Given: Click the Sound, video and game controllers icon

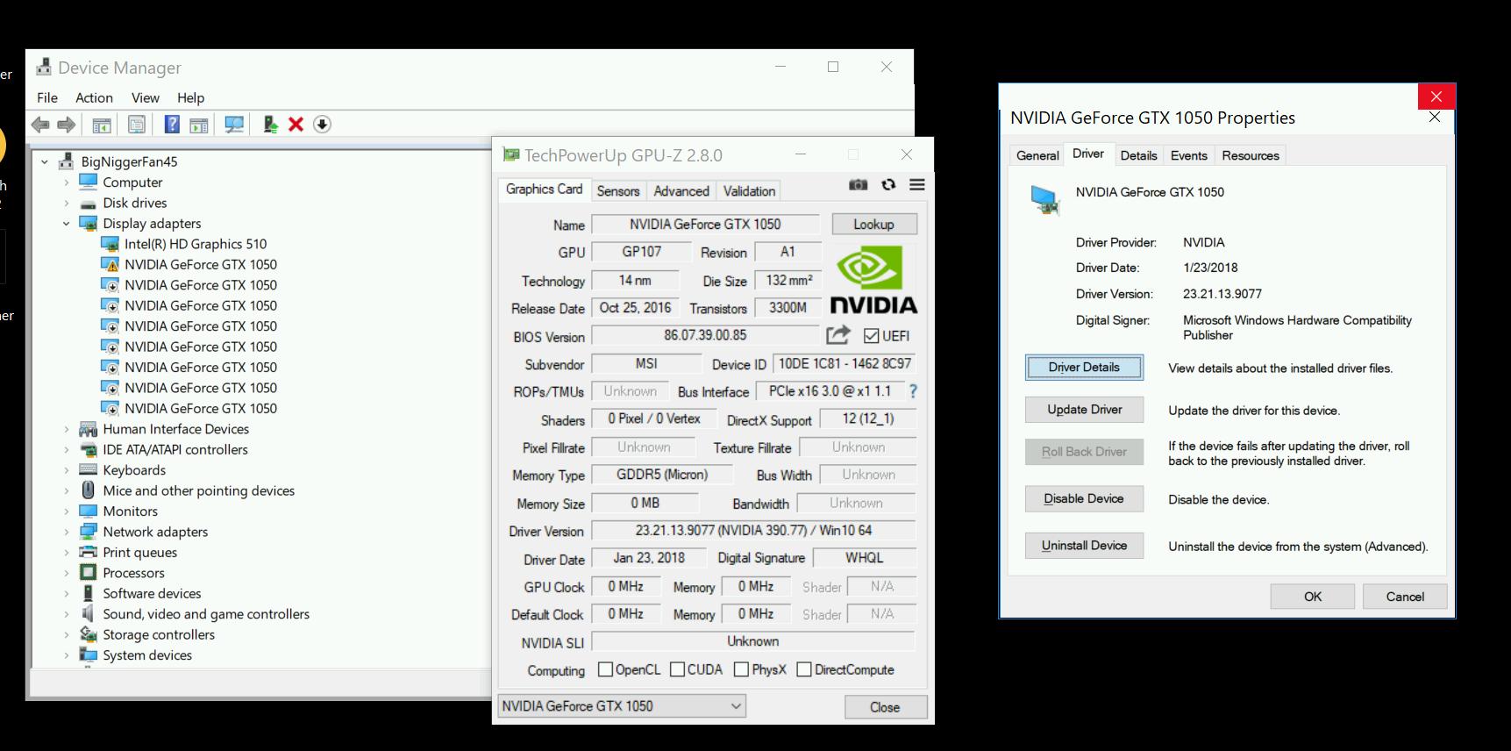Looking at the screenshot, I should tap(89, 614).
